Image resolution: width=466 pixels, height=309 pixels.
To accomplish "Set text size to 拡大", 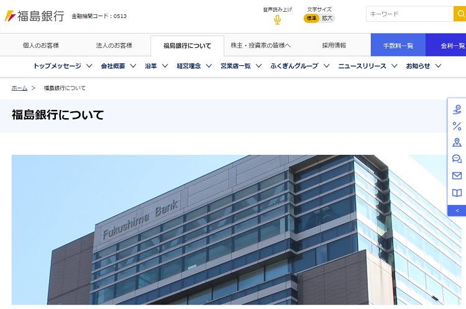I will [x=327, y=19].
